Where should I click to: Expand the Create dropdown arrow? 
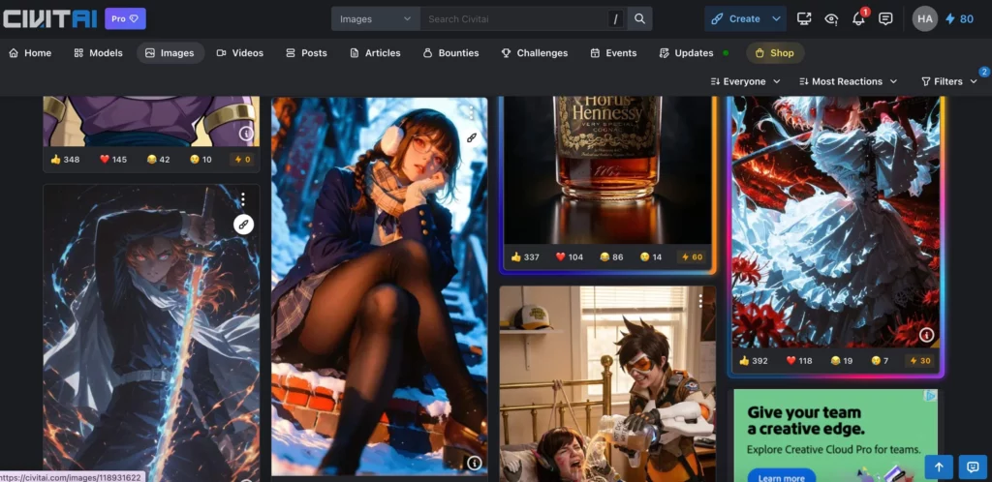(x=776, y=19)
